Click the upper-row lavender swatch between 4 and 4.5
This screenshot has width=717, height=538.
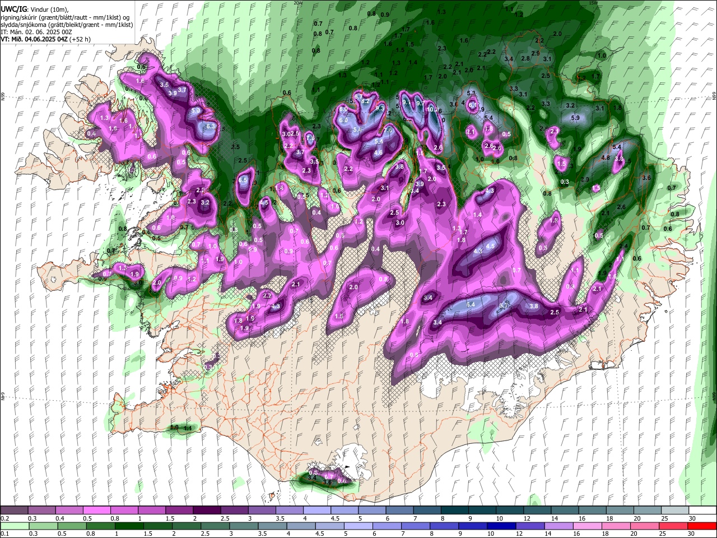(x=316, y=511)
